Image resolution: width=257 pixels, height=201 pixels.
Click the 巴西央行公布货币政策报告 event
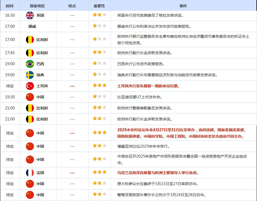pos(141,64)
